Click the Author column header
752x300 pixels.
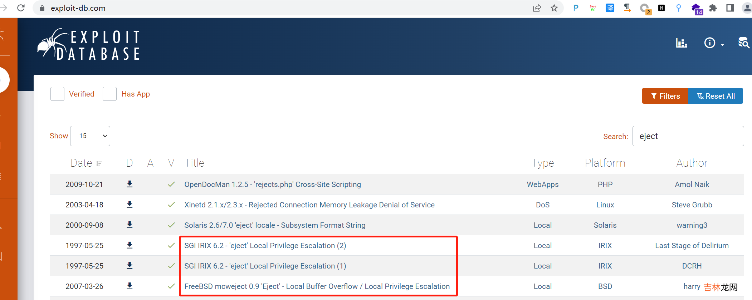692,163
